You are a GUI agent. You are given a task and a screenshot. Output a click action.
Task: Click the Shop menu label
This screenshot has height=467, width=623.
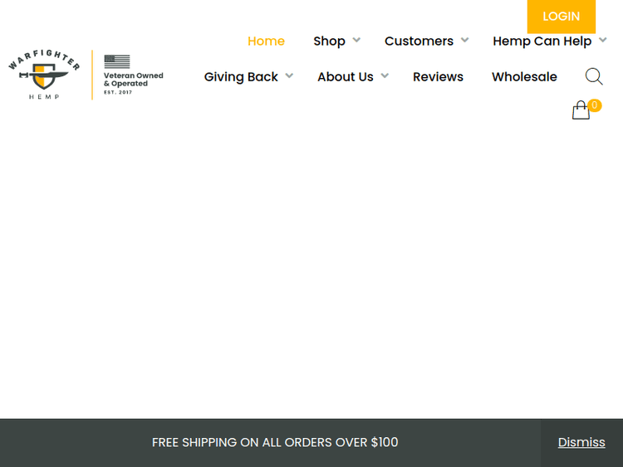coord(329,41)
